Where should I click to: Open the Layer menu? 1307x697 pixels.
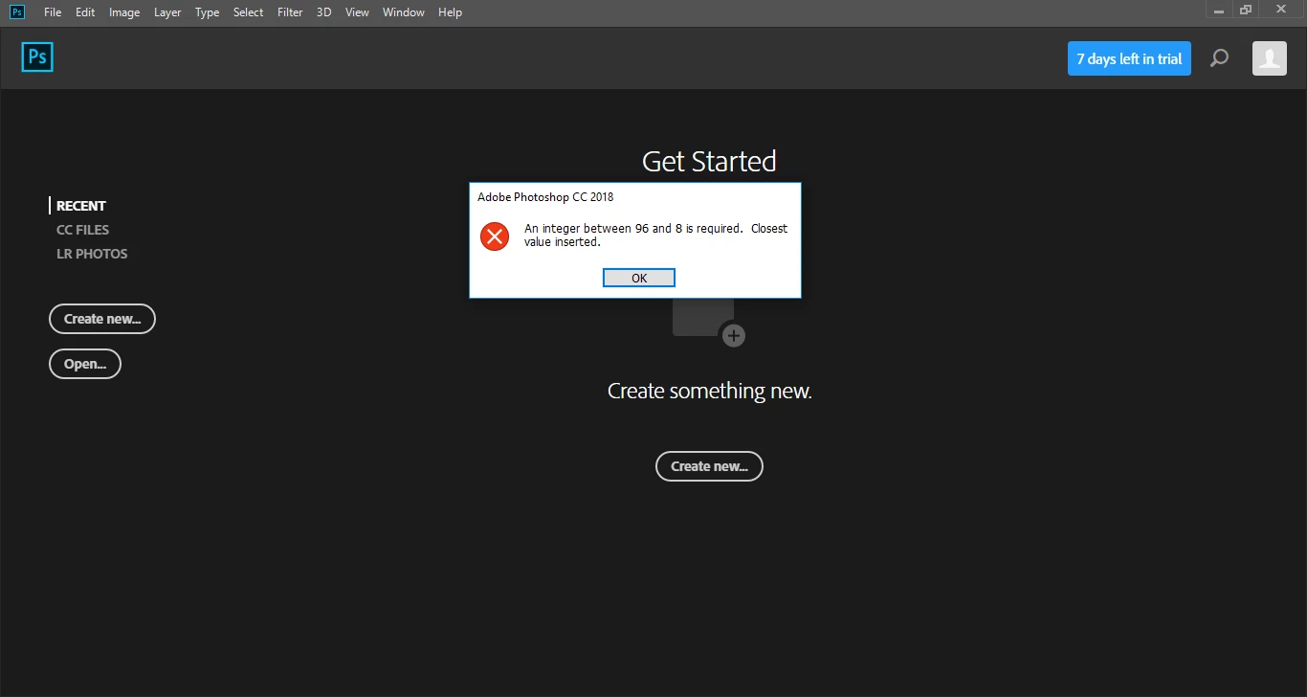tap(167, 12)
